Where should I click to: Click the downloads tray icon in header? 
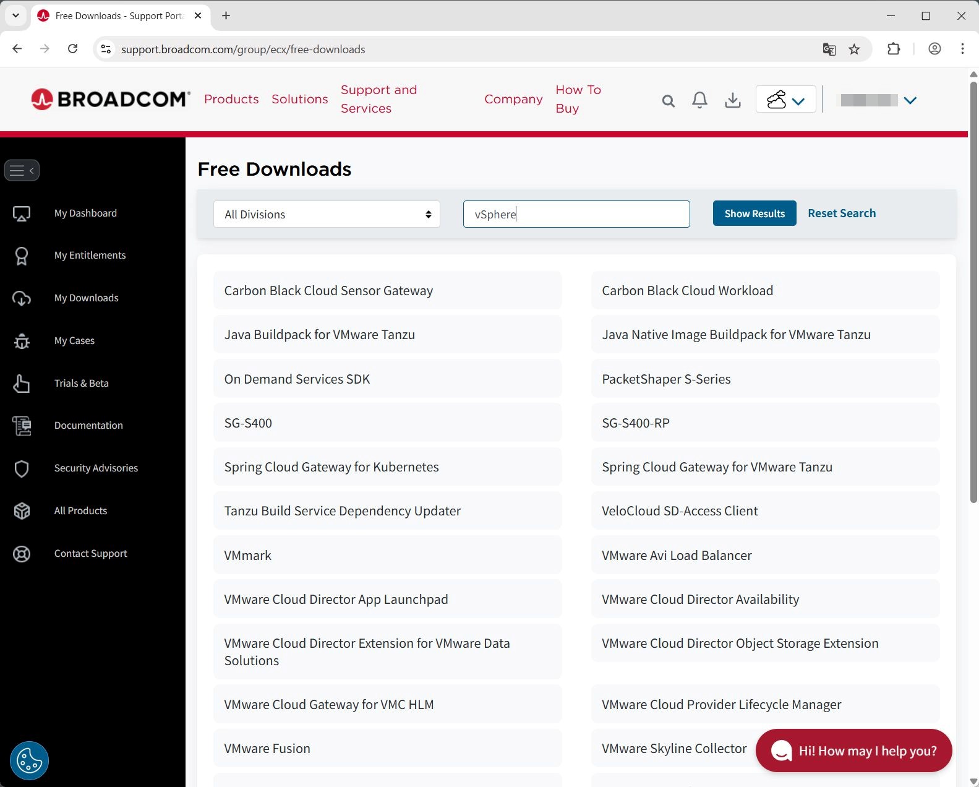733,100
